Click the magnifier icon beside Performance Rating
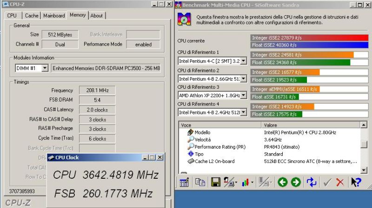The height and width of the screenshot is (208, 372). [x=191, y=147]
